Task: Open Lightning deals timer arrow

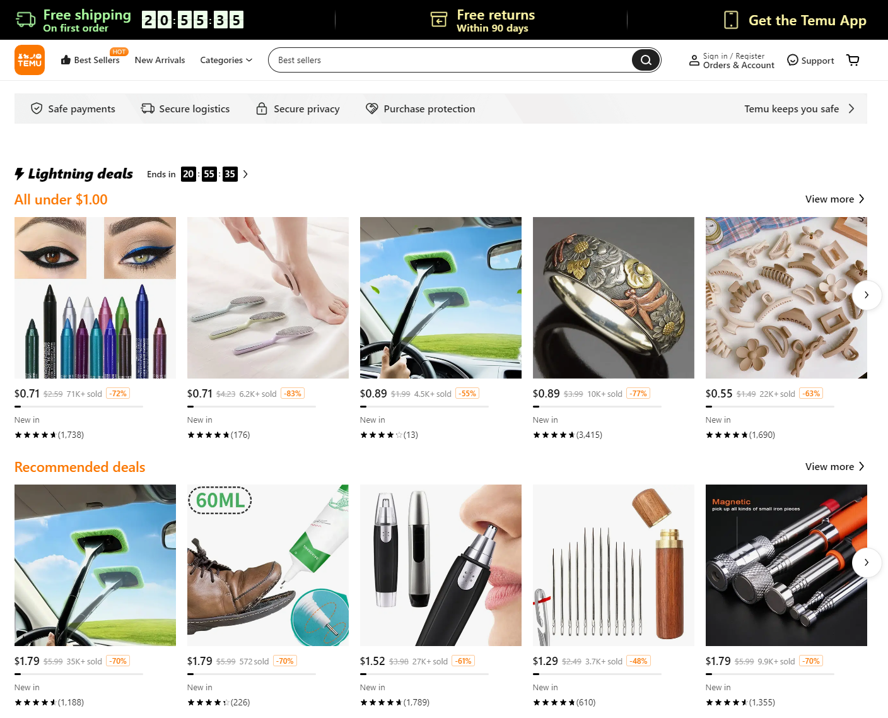Action: click(245, 174)
